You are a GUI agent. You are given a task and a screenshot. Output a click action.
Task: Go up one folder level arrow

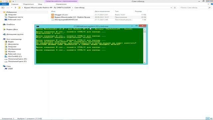15,8
